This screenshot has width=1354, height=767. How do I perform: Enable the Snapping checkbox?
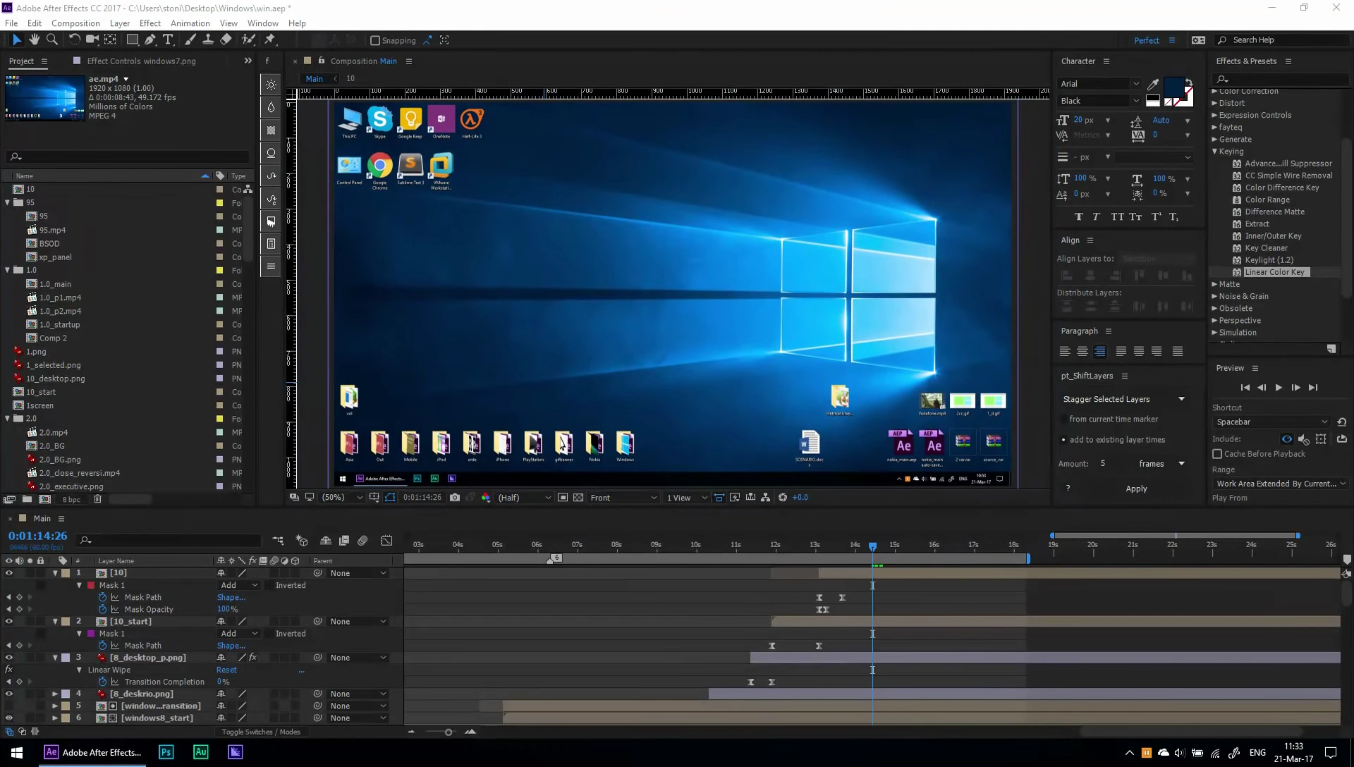[x=375, y=40]
